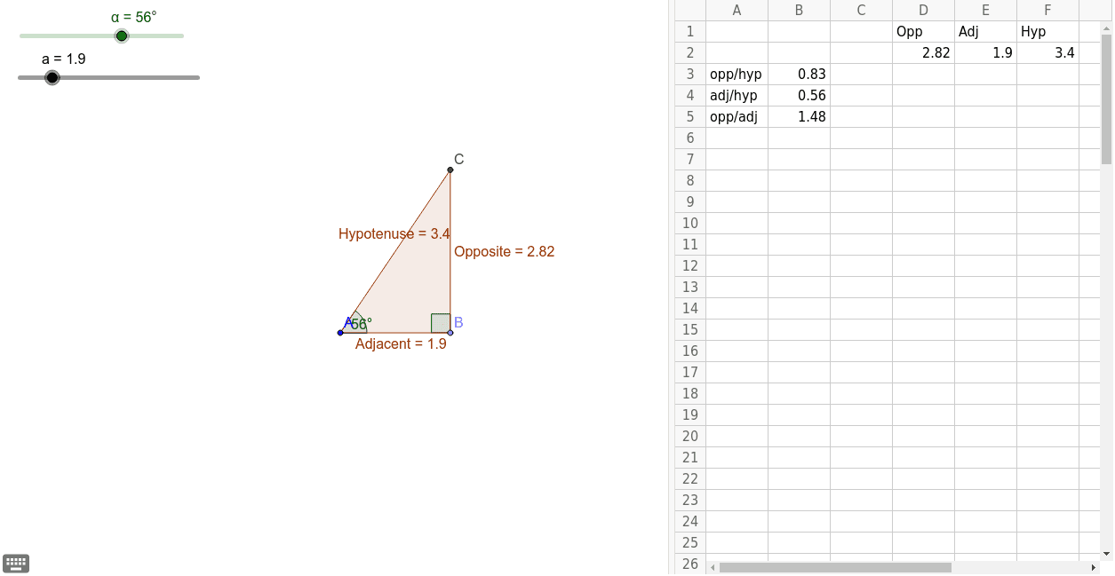
Task: Select row header 10
Action: coord(690,224)
